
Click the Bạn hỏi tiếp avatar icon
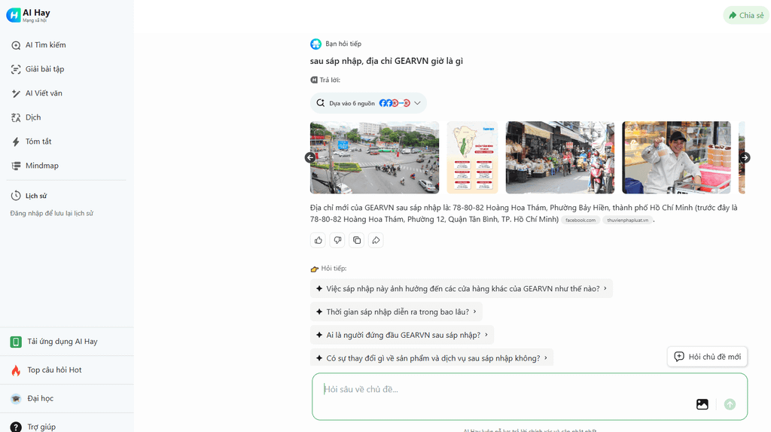coord(315,44)
